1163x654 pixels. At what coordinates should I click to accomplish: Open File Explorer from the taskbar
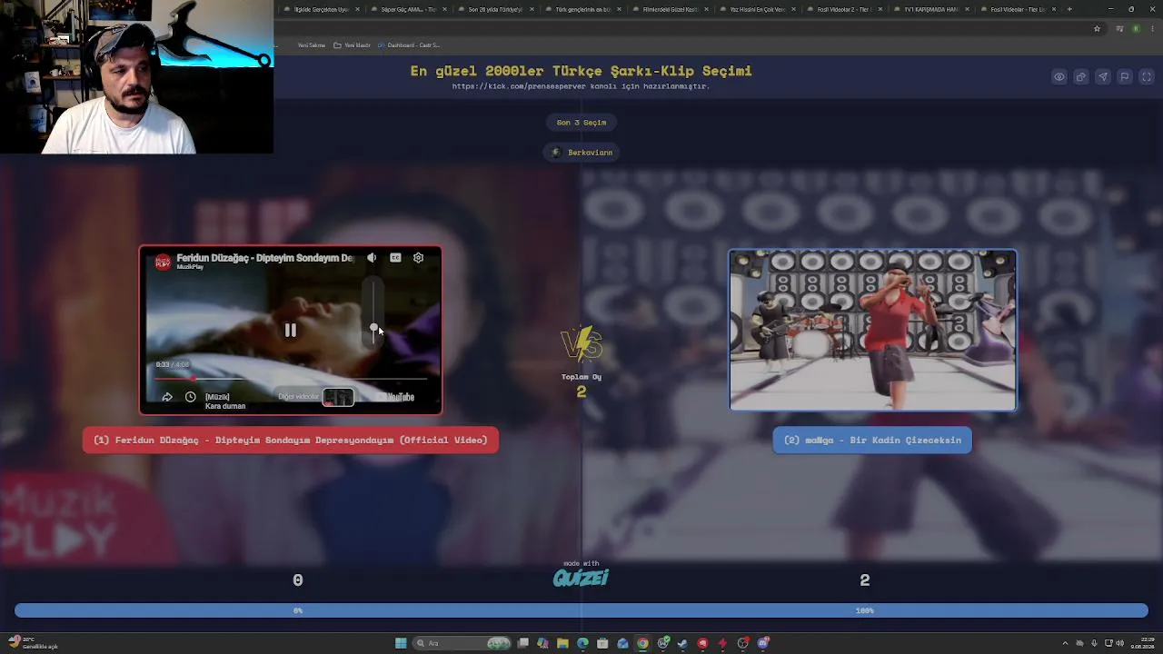pos(562,643)
